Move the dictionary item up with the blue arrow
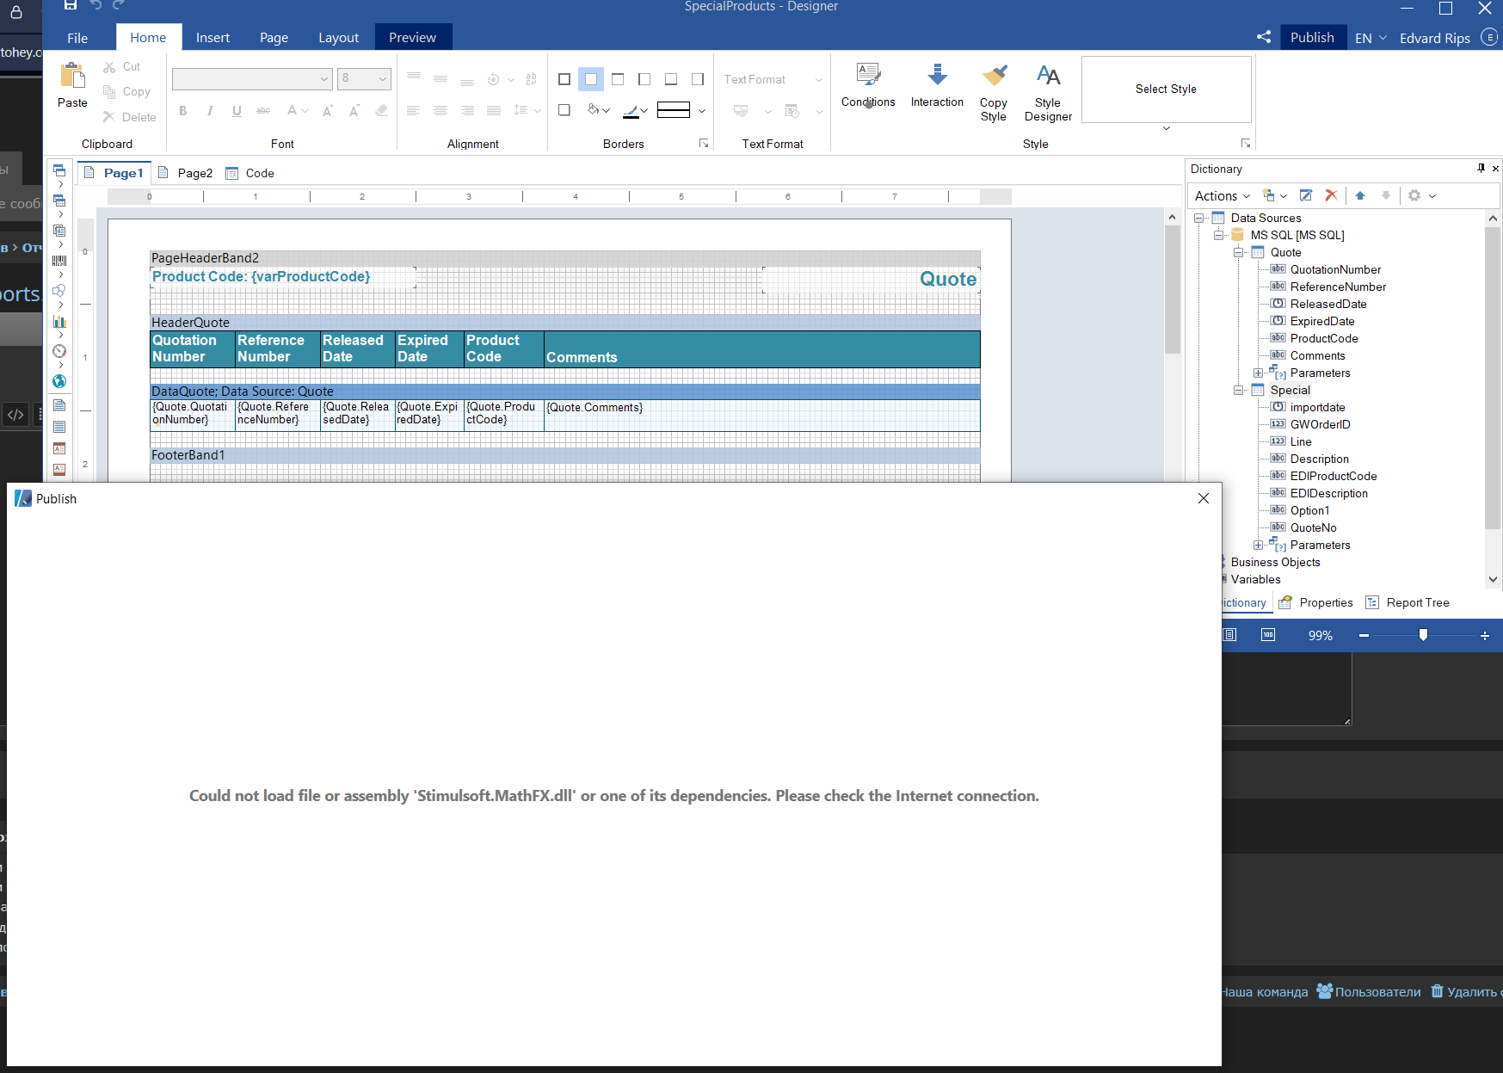This screenshot has width=1503, height=1073. click(1360, 195)
